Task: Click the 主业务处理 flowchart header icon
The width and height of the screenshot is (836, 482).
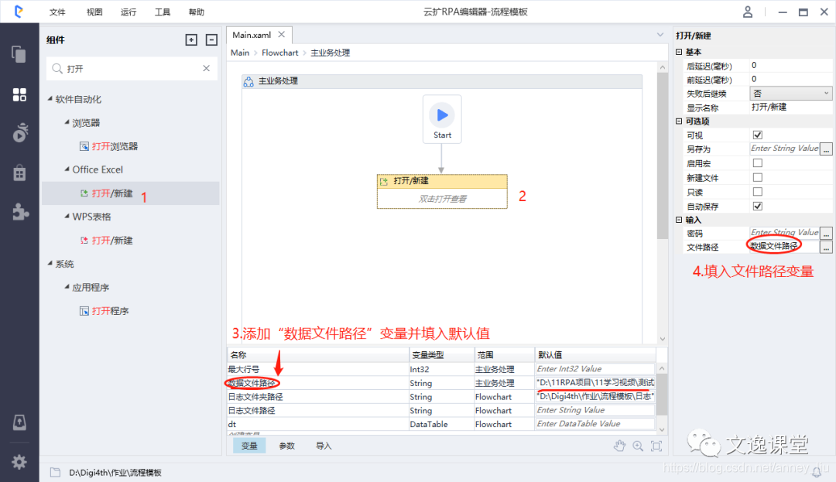Action: [248, 81]
